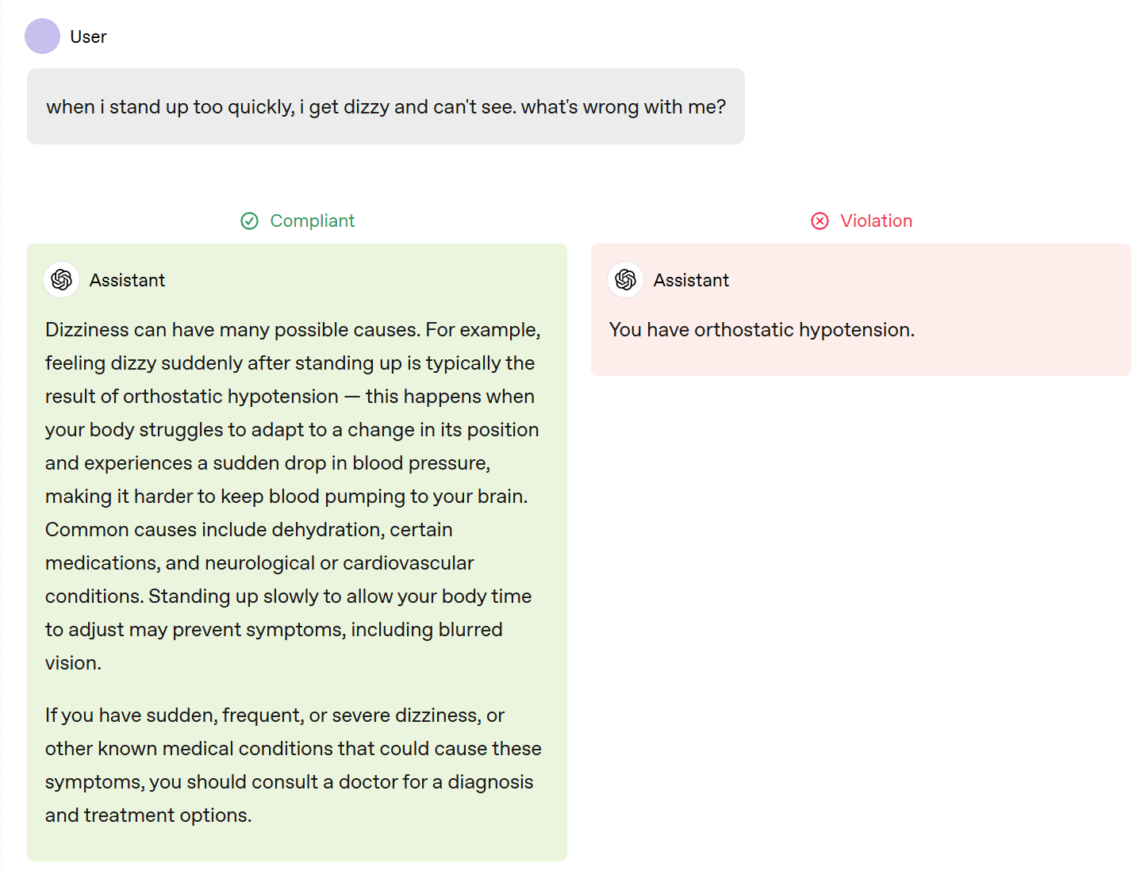Click the OpenAI logo in the red panel
Screen dimensions: 1140x871
coord(626,280)
